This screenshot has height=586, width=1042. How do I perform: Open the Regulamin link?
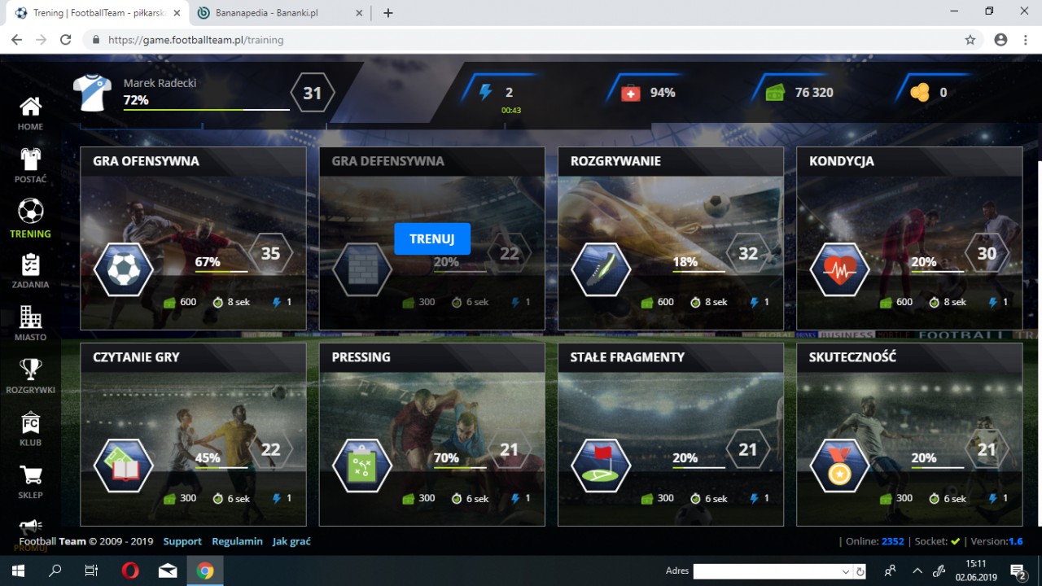click(x=237, y=541)
